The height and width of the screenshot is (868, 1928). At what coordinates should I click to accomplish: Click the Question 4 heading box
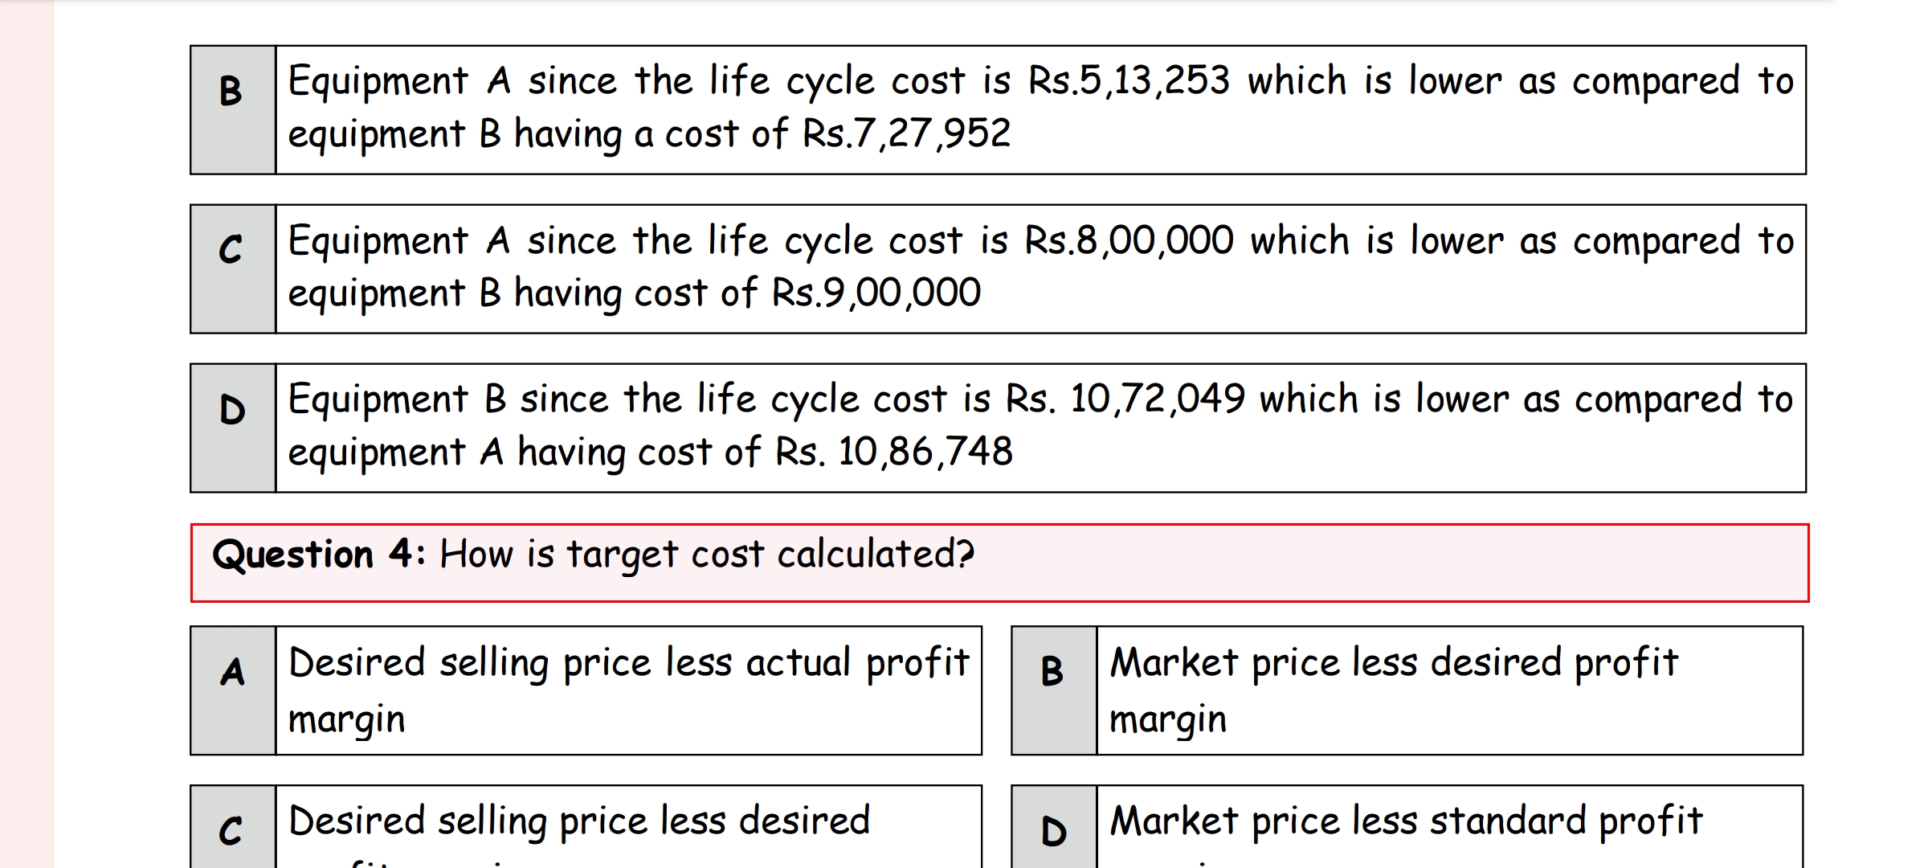[x=999, y=563]
